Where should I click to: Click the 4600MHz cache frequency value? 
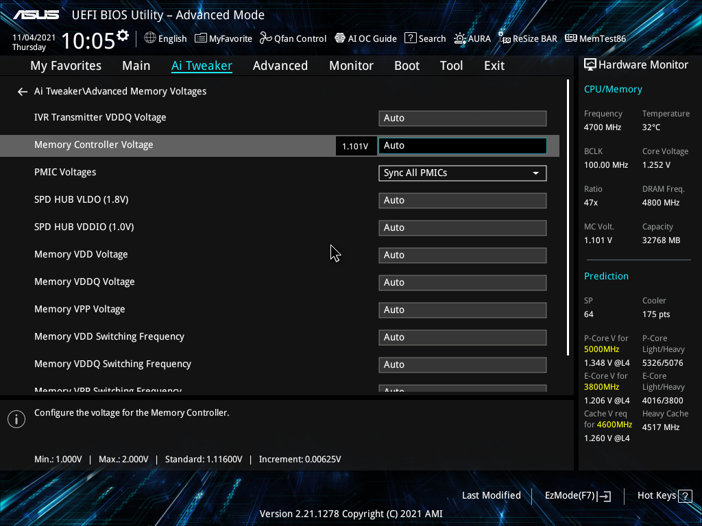click(x=615, y=425)
